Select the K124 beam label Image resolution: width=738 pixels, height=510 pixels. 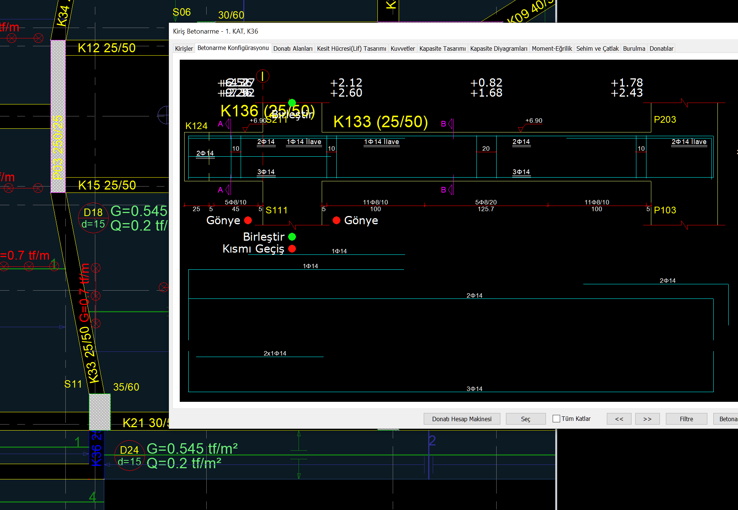[196, 126]
